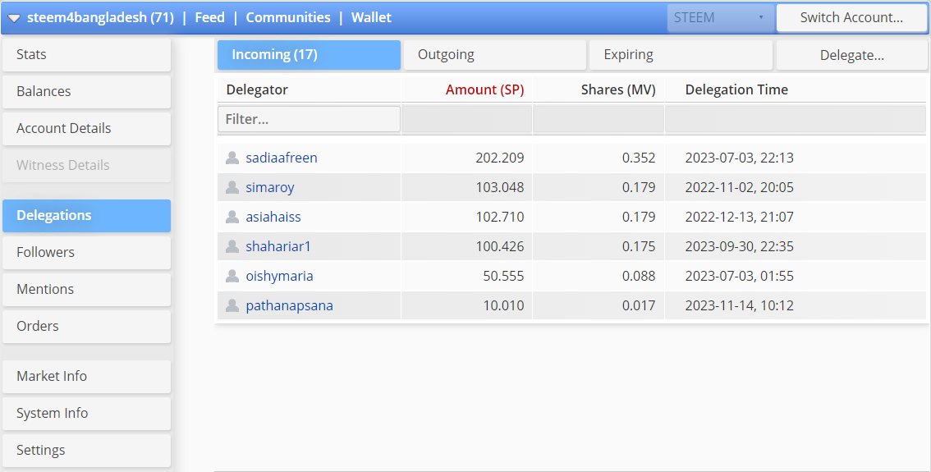
Task: Open Market Info in the sidebar
Action: point(87,377)
